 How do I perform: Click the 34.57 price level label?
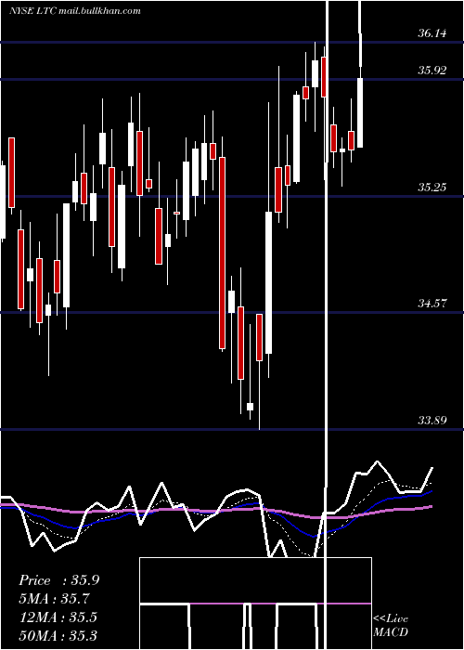click(x=432, y=304)
